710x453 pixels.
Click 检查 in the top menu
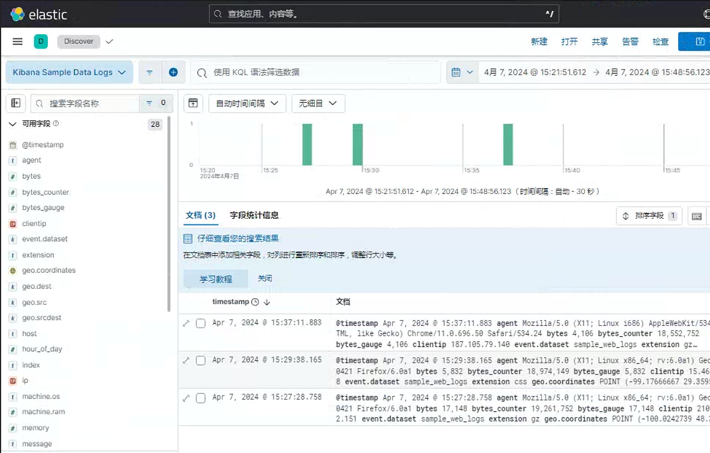[660, 42]
